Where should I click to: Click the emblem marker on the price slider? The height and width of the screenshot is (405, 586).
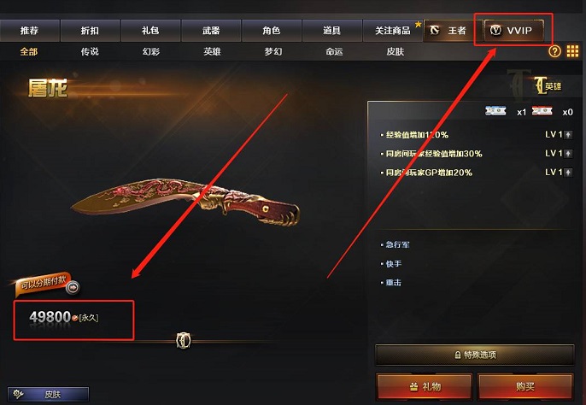(184, 341)
